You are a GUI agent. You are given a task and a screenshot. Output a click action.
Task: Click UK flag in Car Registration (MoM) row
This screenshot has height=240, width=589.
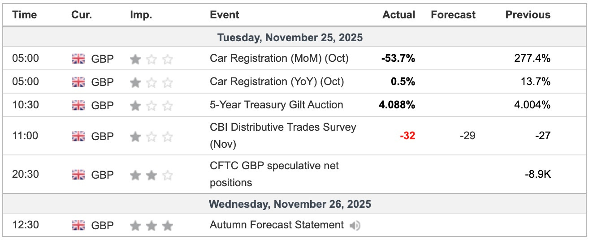click(x=78, y=59)
